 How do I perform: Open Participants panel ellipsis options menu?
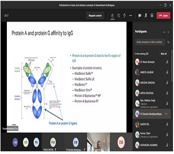tap(164, 32)
